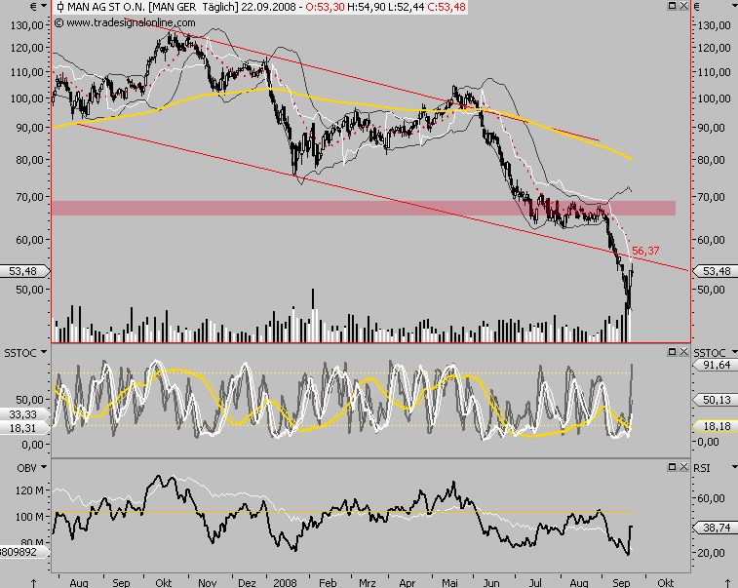The height and width of the screenshot is (588, 738).
Task: Click the opening value O:53,30 in the header
Action: pos(325,7)
